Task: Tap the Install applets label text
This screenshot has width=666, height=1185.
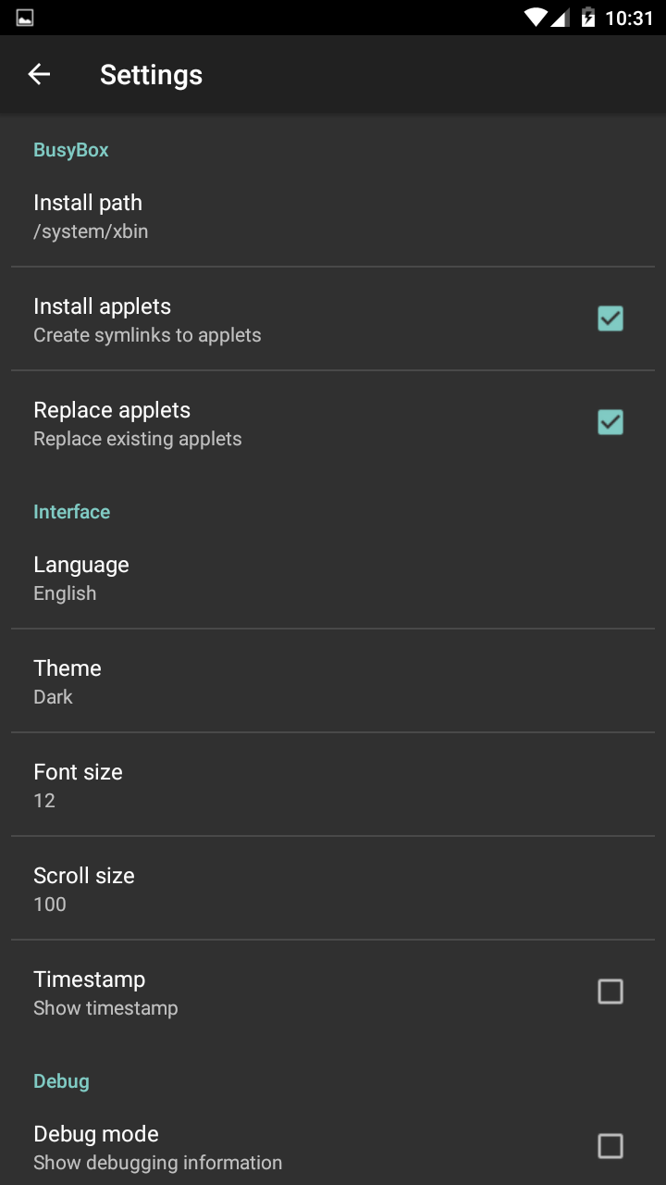Action: point(103,306)
